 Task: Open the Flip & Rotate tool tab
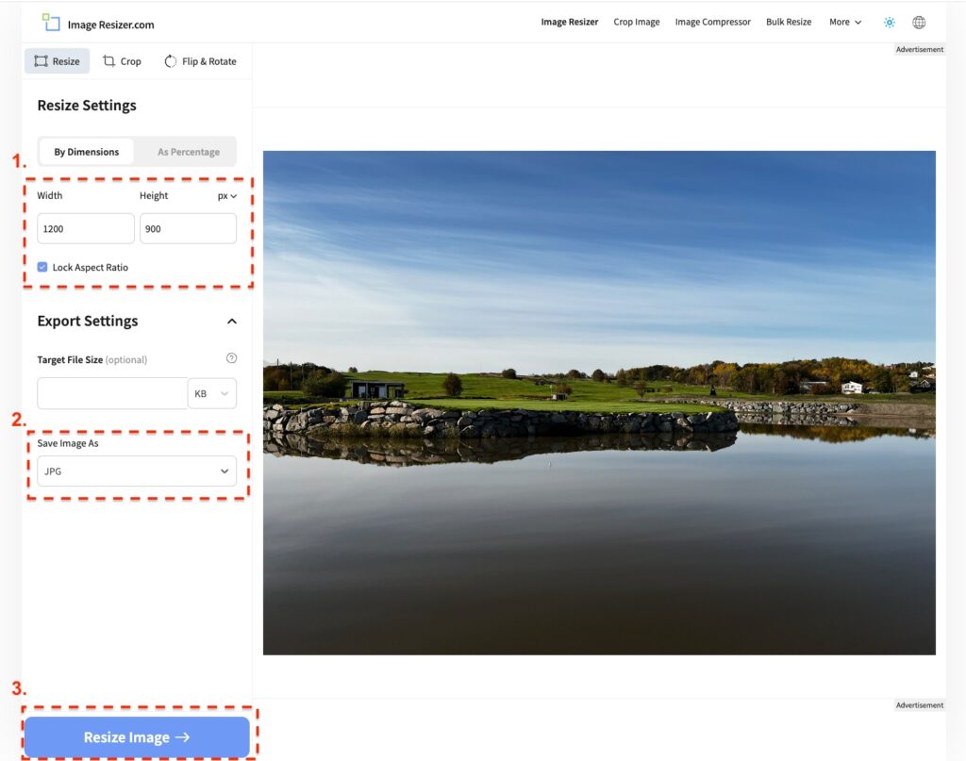(x=200, y=61)
